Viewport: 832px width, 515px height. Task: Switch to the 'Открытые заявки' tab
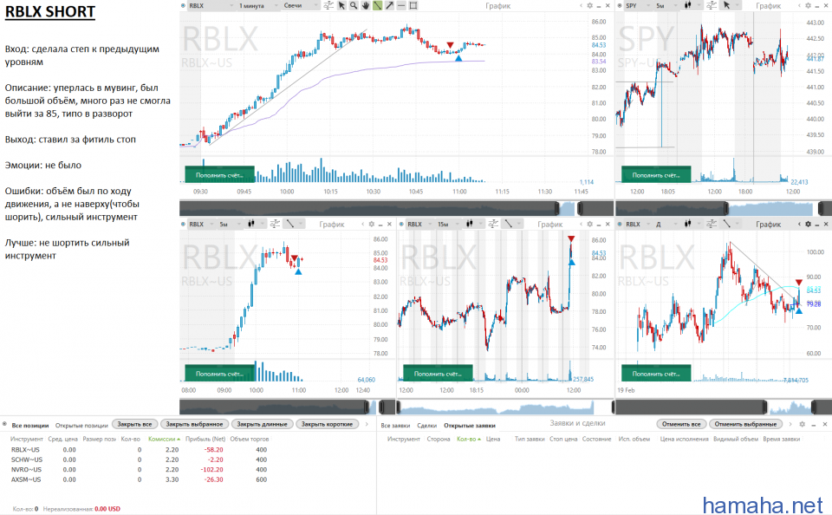[470, 426]
